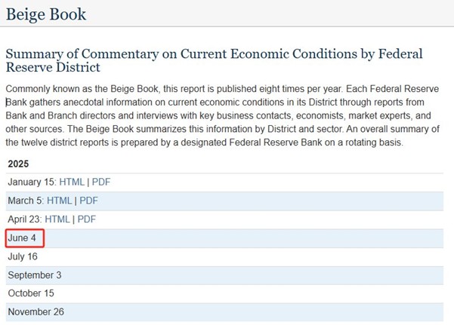Open the March 5 HTML report
This screenshot has height=325, width=454.
(x=59, y=201)
